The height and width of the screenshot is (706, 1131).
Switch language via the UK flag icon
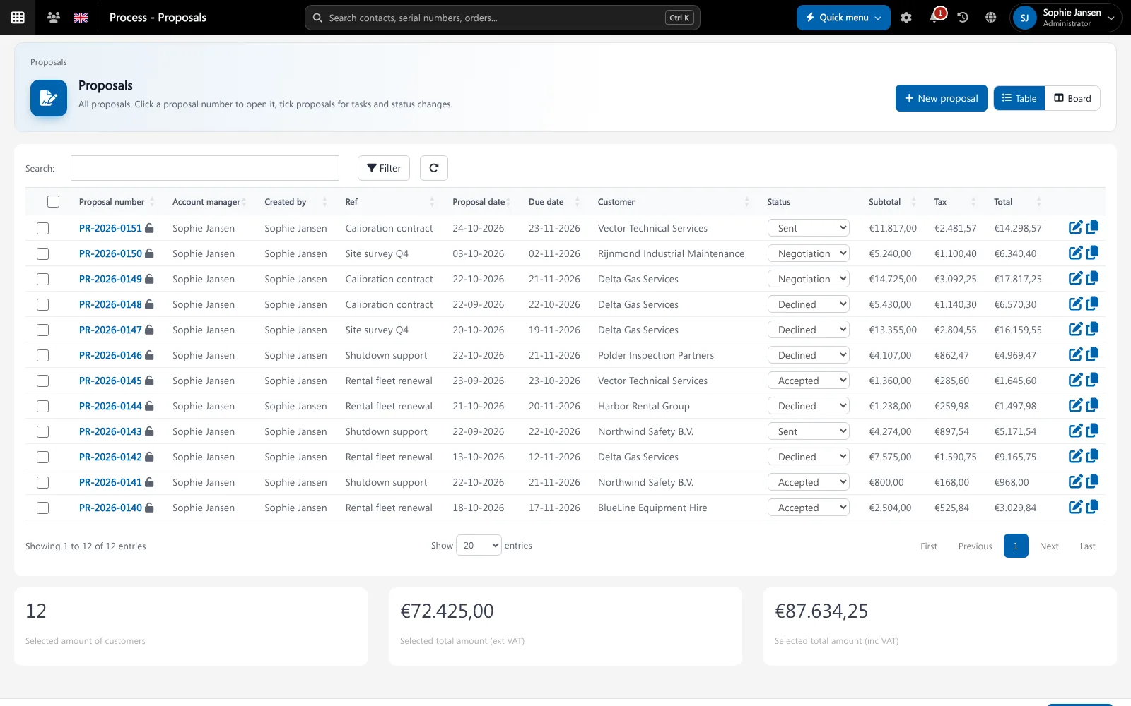tap(81, 18)
